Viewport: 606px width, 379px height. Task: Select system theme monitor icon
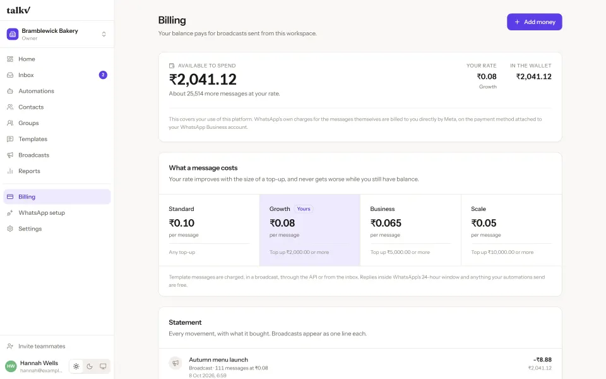103,366
